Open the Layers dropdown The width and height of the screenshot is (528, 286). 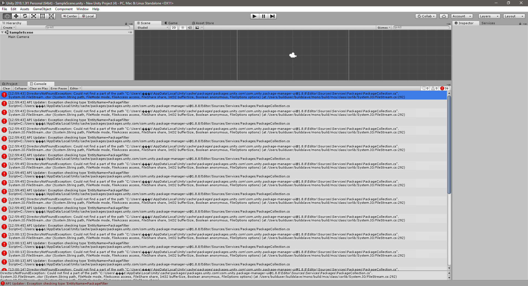coord(489,16)
